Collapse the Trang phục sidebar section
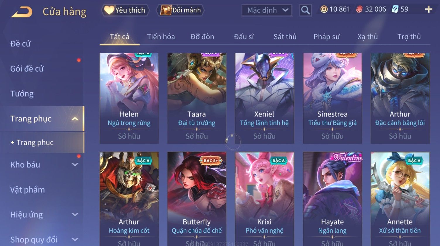The height and width of the screenshot is (246, 440). (x=75, y=119)
